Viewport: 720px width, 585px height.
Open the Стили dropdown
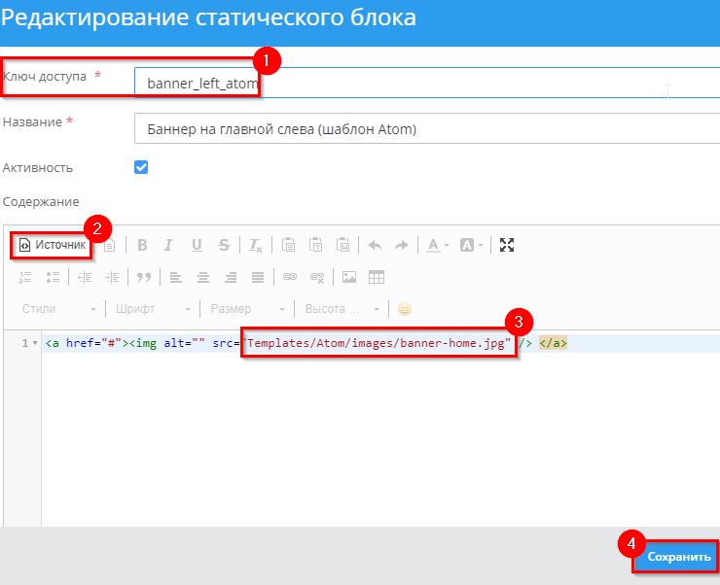(57, 309)
